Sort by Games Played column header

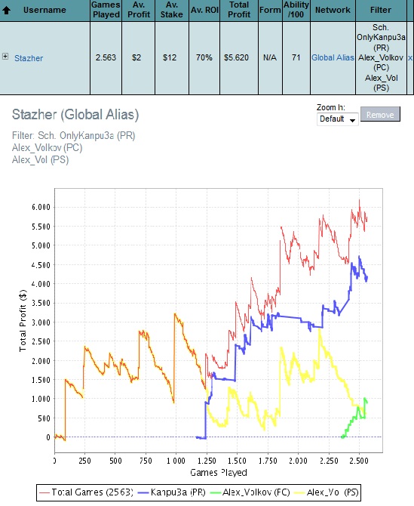click(x=106, y=10)
